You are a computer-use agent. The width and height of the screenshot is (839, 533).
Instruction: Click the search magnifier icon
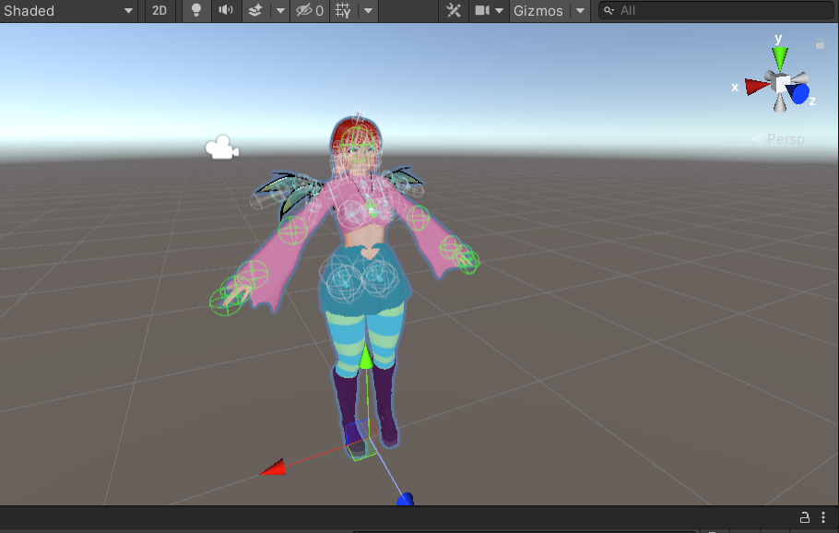pos(609,10)
